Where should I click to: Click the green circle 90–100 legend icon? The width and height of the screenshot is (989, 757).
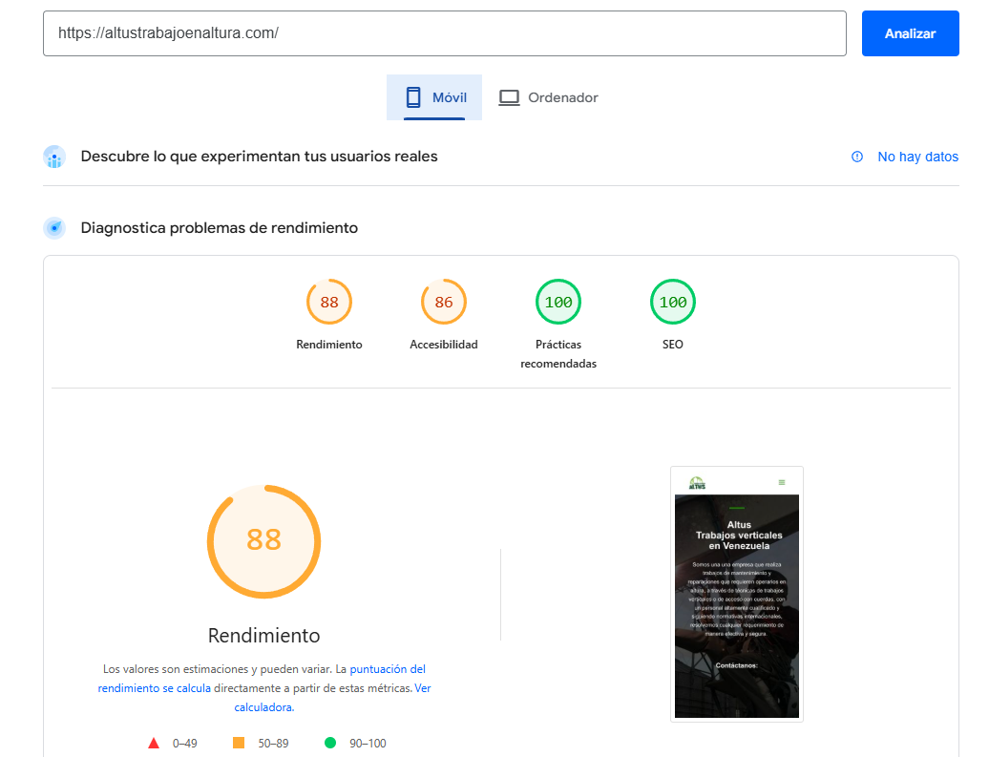(x=330, y=743)
